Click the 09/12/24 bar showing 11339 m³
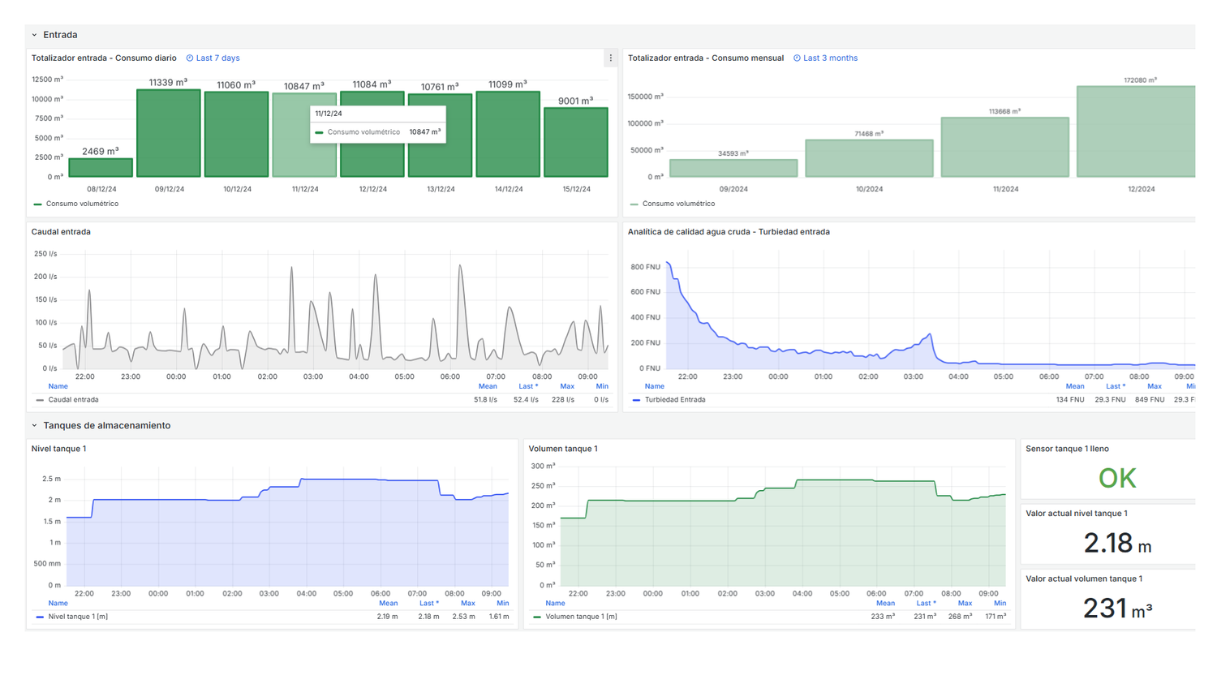Screen dimensions: 1217x684 (169, 133)
